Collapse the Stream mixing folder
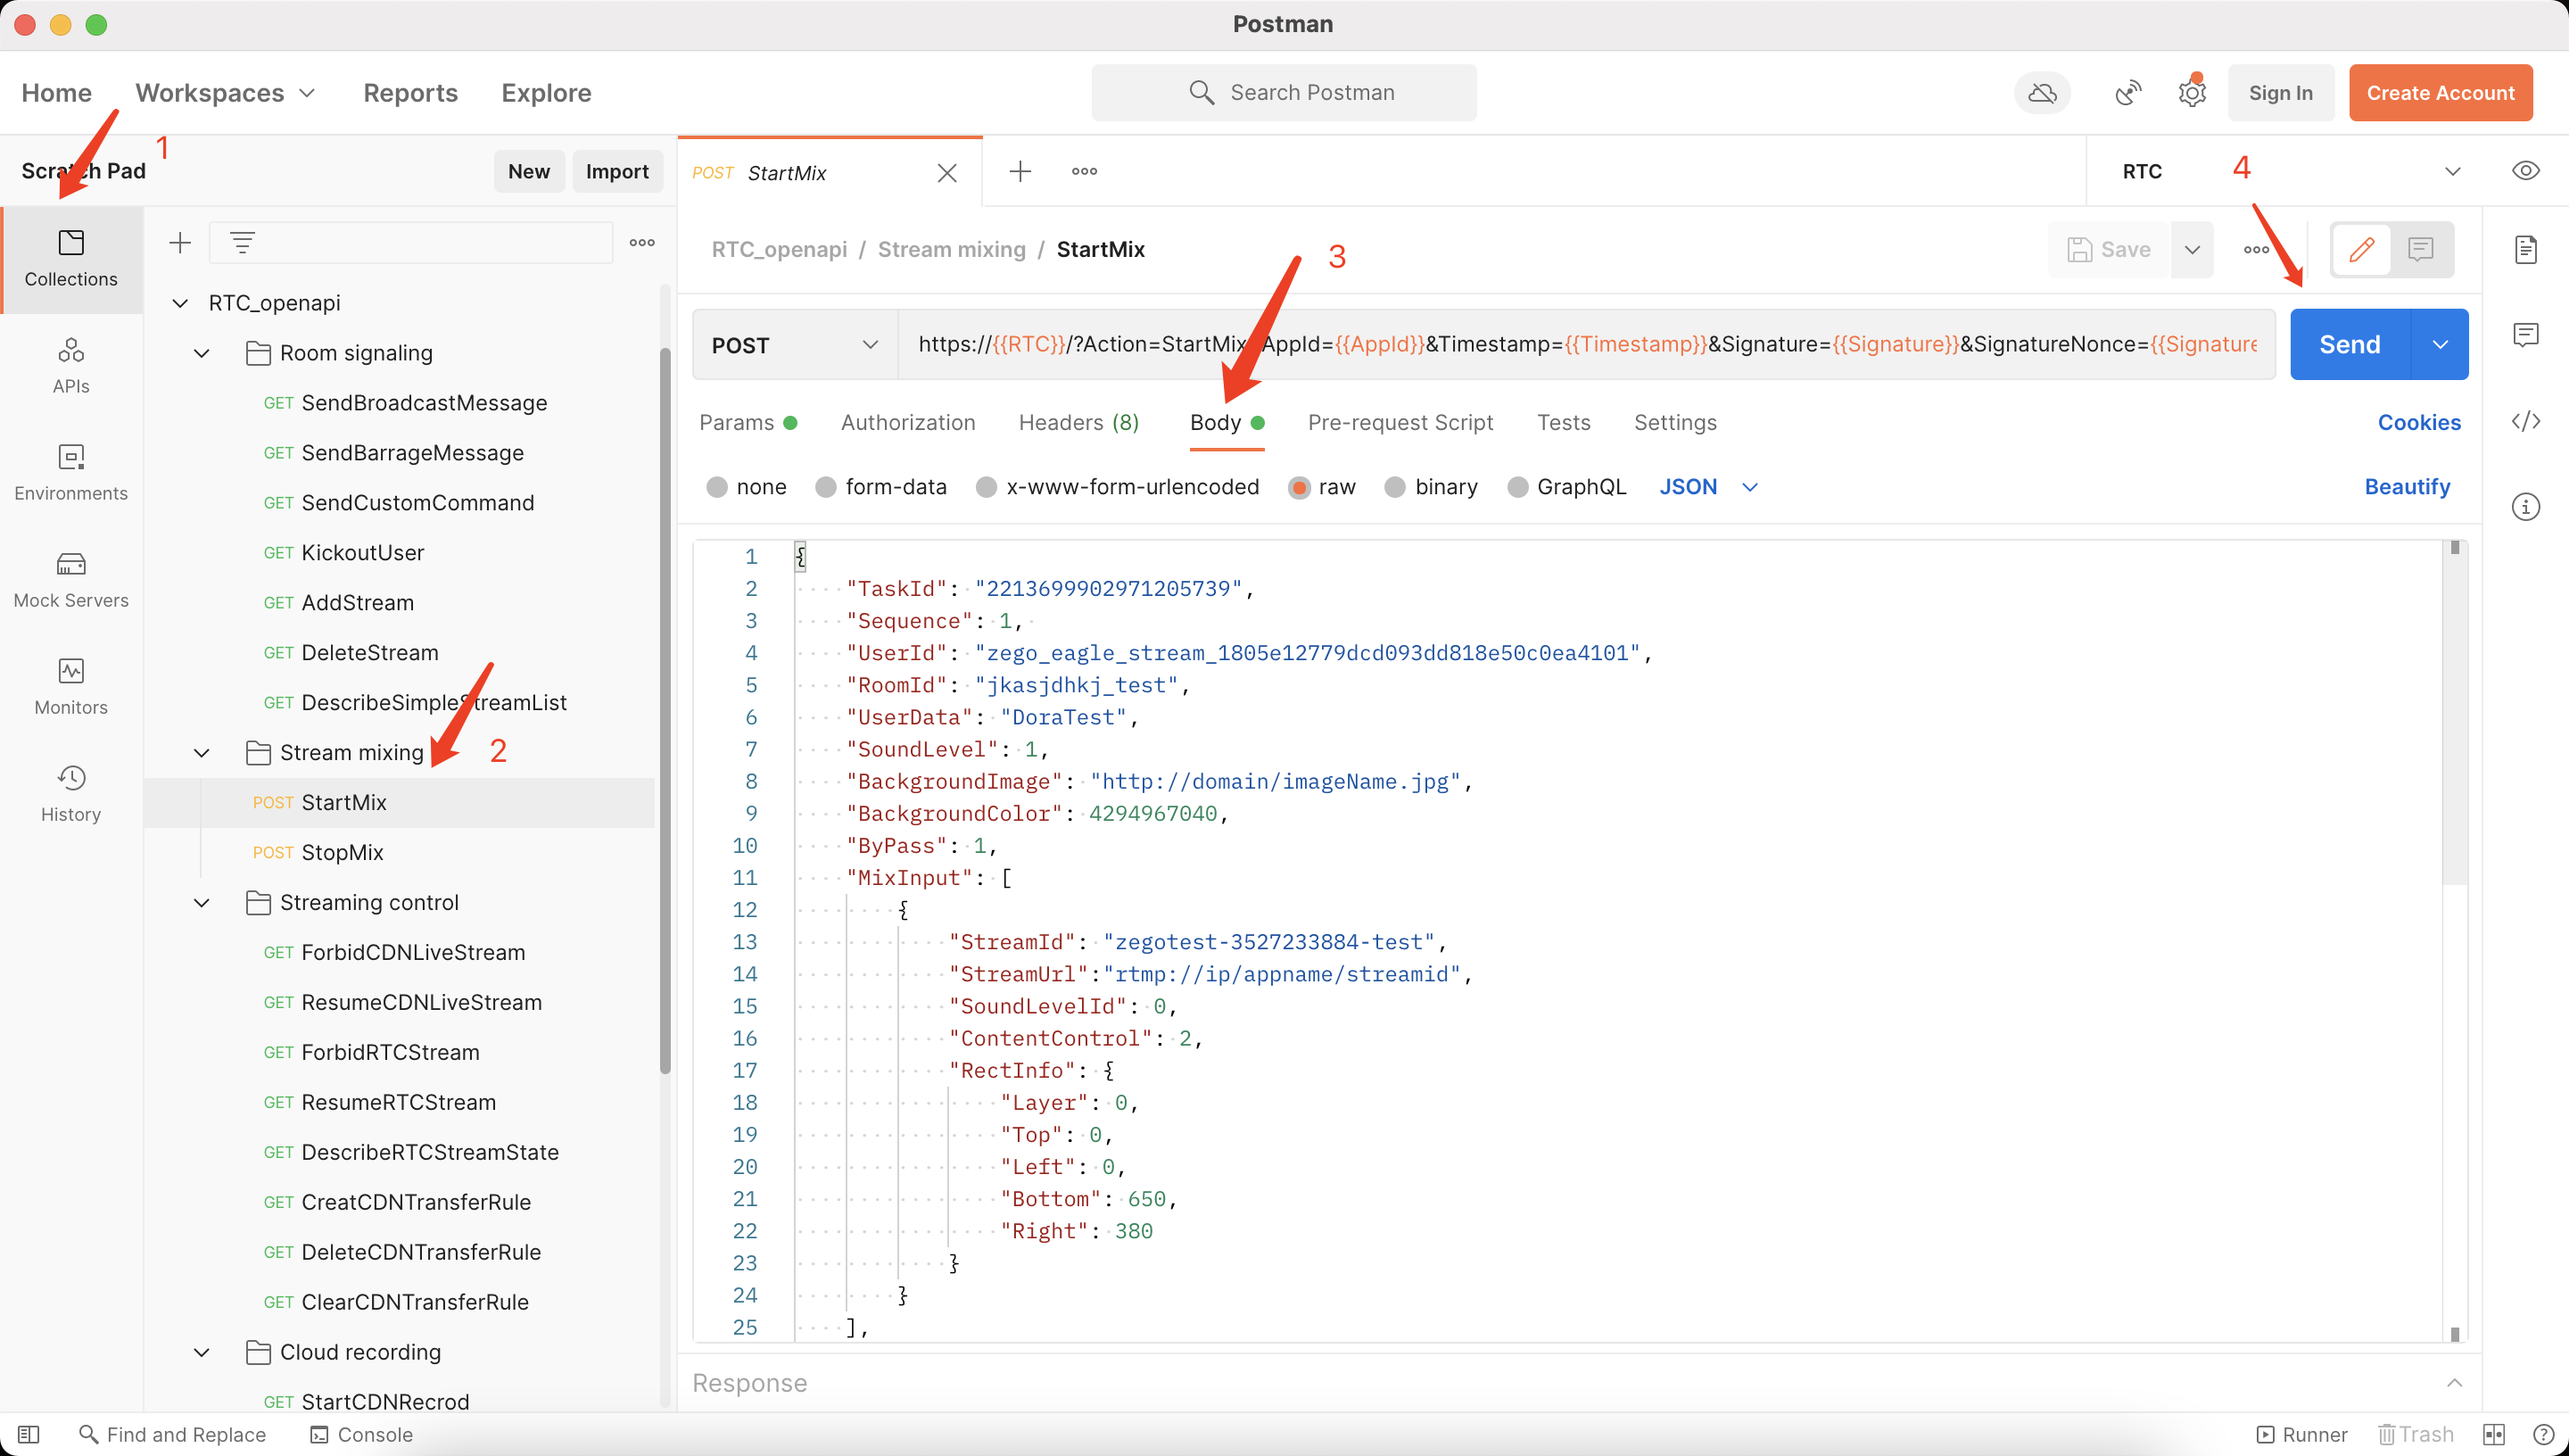The image size is (2569, 1456). [x=201, y=753]
